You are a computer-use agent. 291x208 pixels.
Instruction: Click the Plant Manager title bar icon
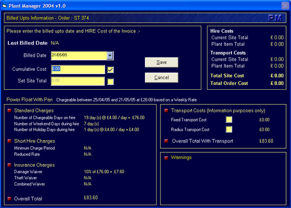4,6
